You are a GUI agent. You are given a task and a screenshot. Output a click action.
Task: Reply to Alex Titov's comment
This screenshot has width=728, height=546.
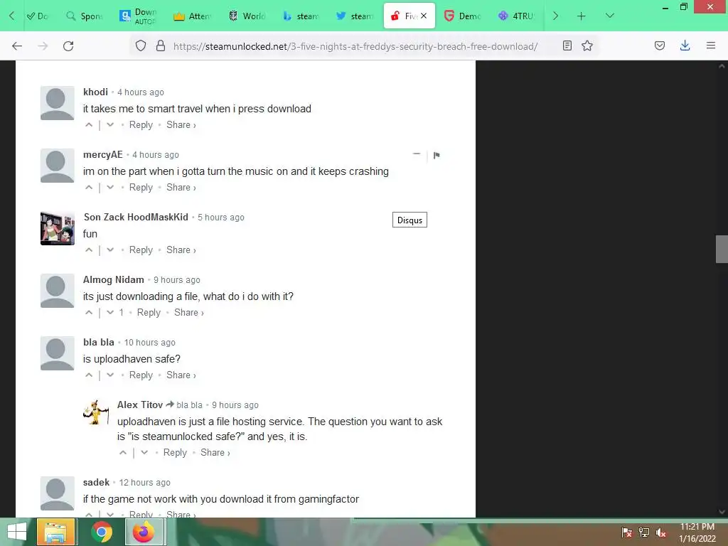pos(175,453)
